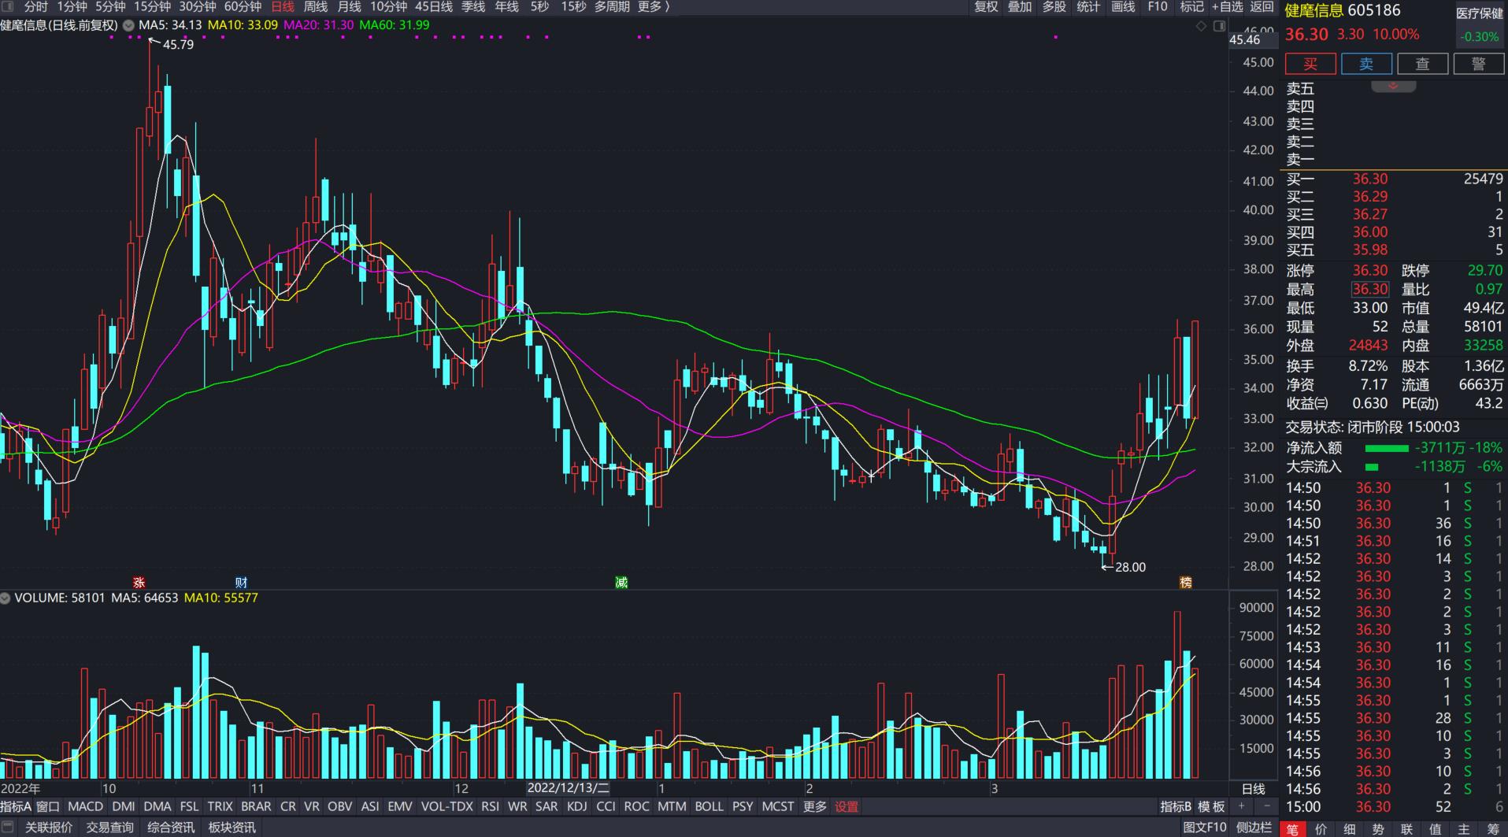Viewport: 1508px width, 837px height.
Task: Click the left panel icon before 分时
Action: tap(8, 7)
